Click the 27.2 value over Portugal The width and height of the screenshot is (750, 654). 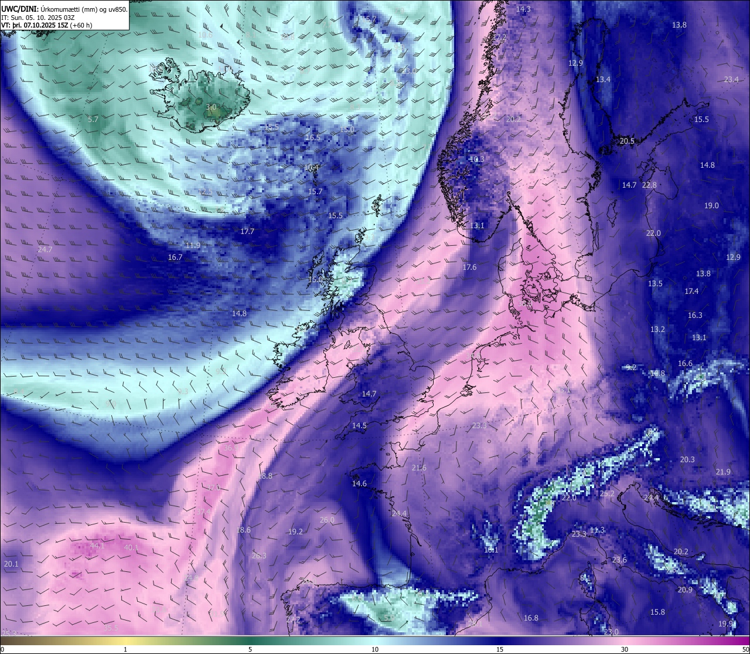pos(293,619)
